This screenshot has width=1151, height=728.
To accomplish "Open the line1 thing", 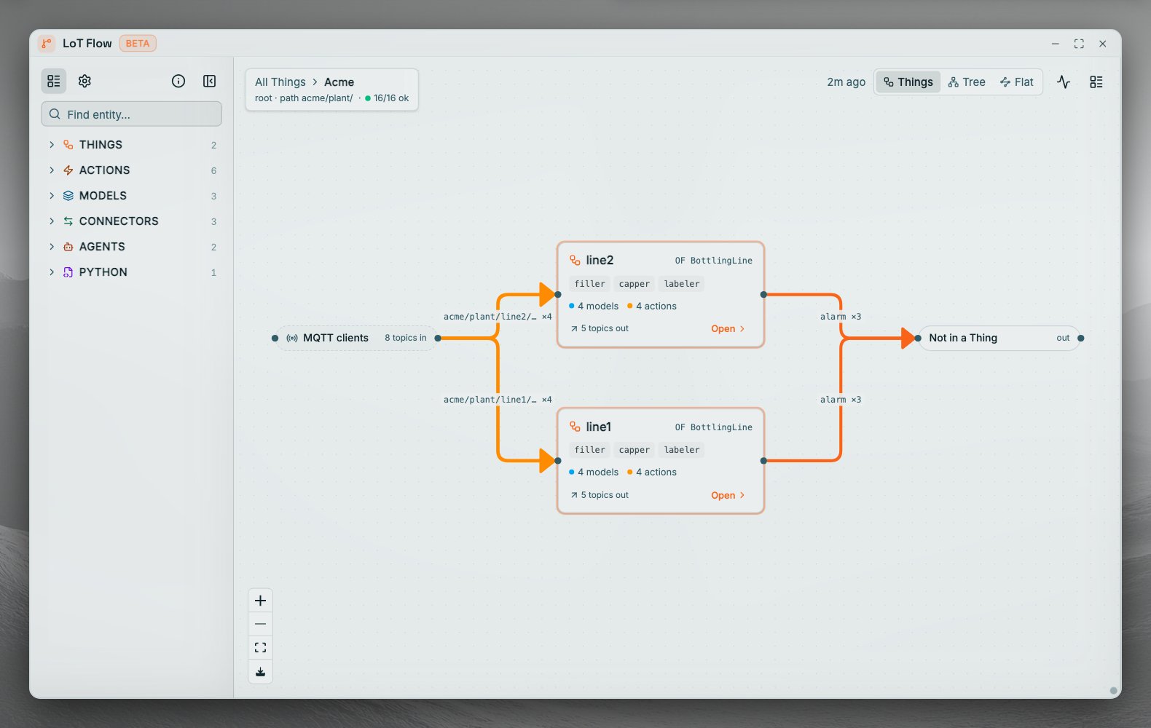I will 728,495.
